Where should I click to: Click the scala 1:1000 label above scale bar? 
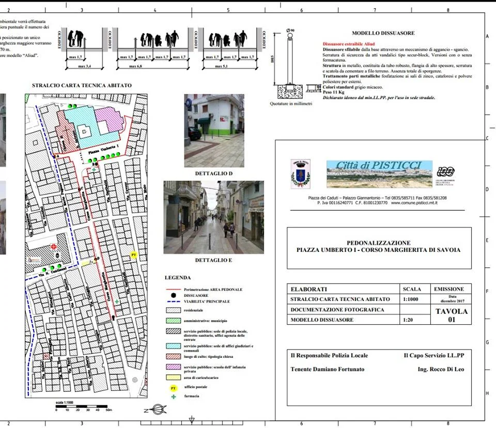64,402
